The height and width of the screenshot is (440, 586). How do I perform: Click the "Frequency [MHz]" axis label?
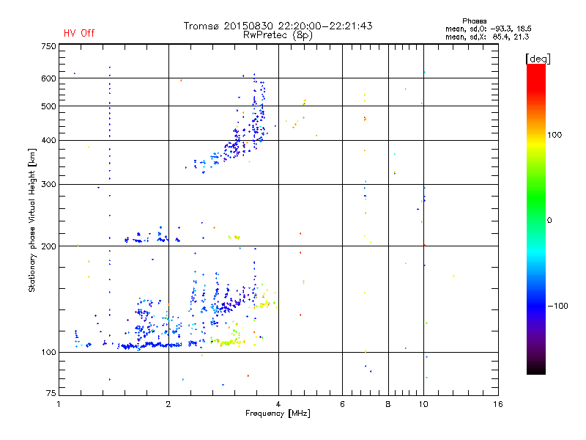coord(278,414)
